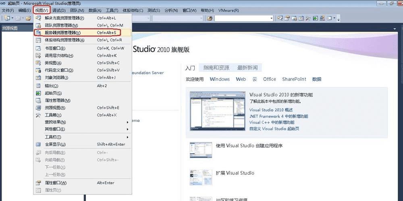Select the 数据 category link
The width and height of the screenshot is (403, 201).
pos(317,79)
